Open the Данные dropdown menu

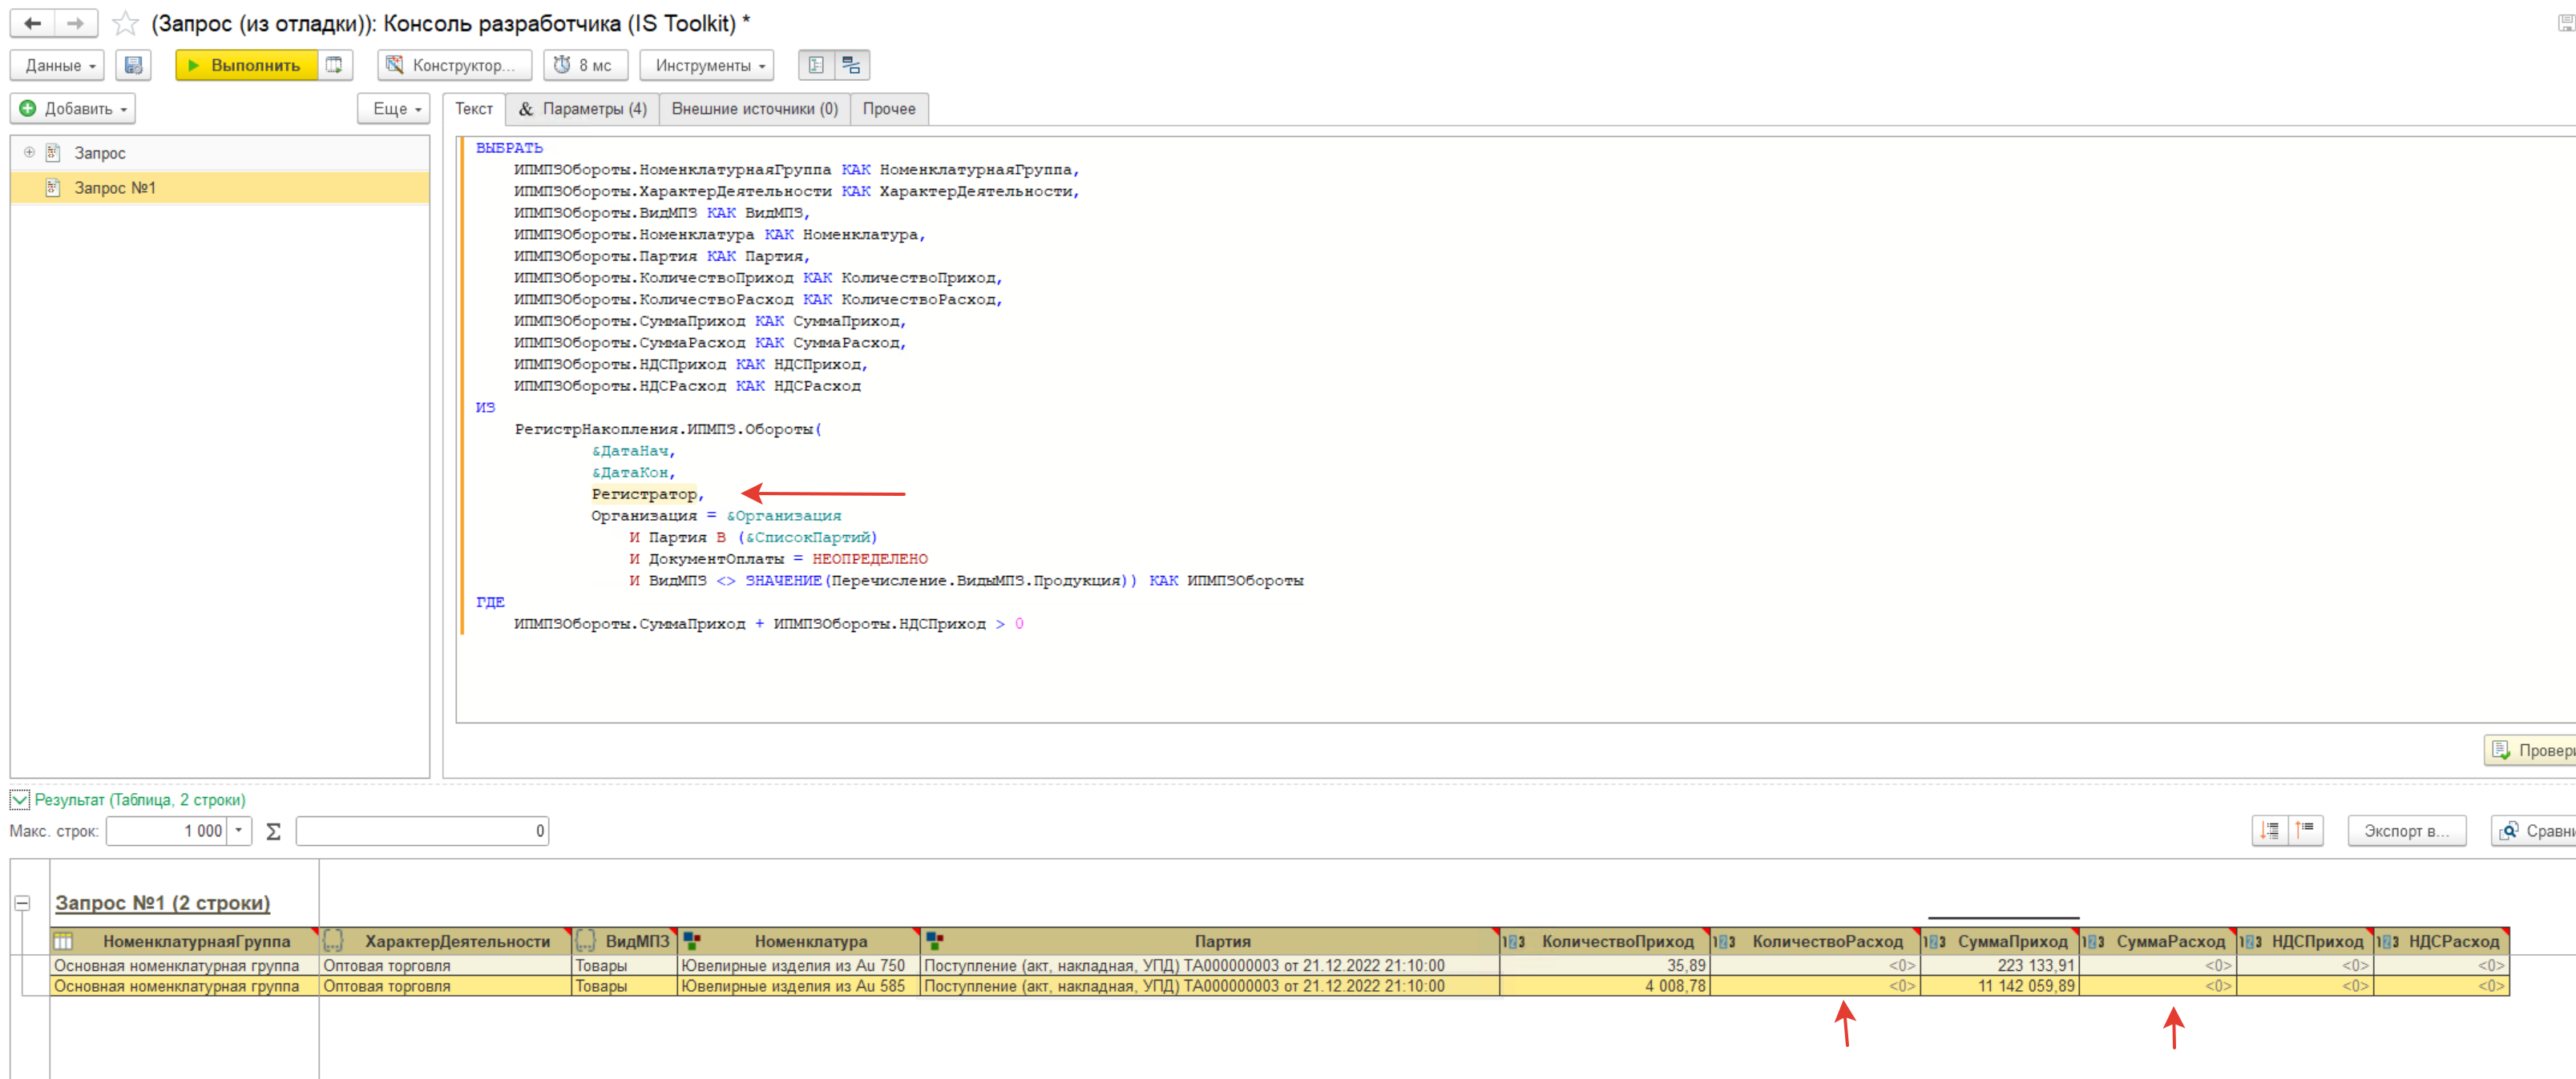pyautogui.click(x=58, y=65)
